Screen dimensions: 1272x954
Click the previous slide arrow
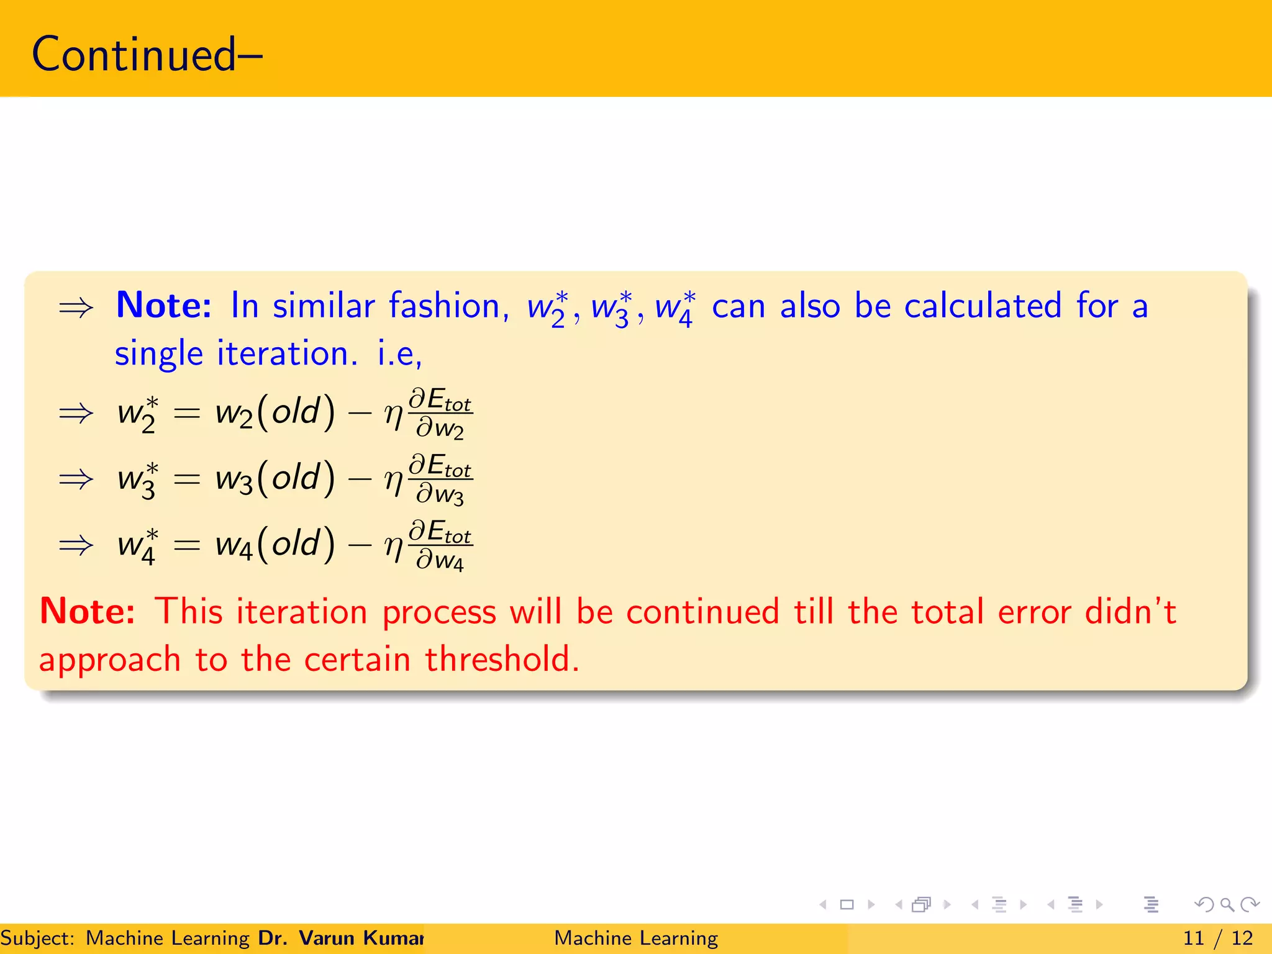coord(823,905)
